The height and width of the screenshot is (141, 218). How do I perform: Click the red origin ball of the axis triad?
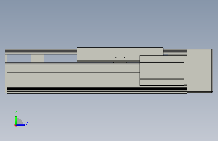(x=16, y=125)
